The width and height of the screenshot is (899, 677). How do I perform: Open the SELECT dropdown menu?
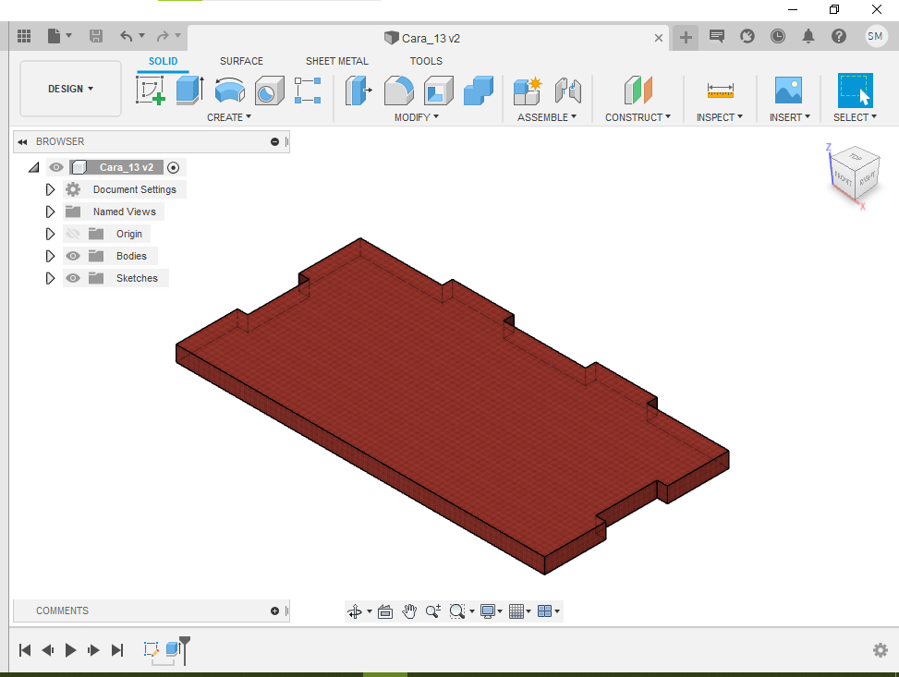point(855,117)
